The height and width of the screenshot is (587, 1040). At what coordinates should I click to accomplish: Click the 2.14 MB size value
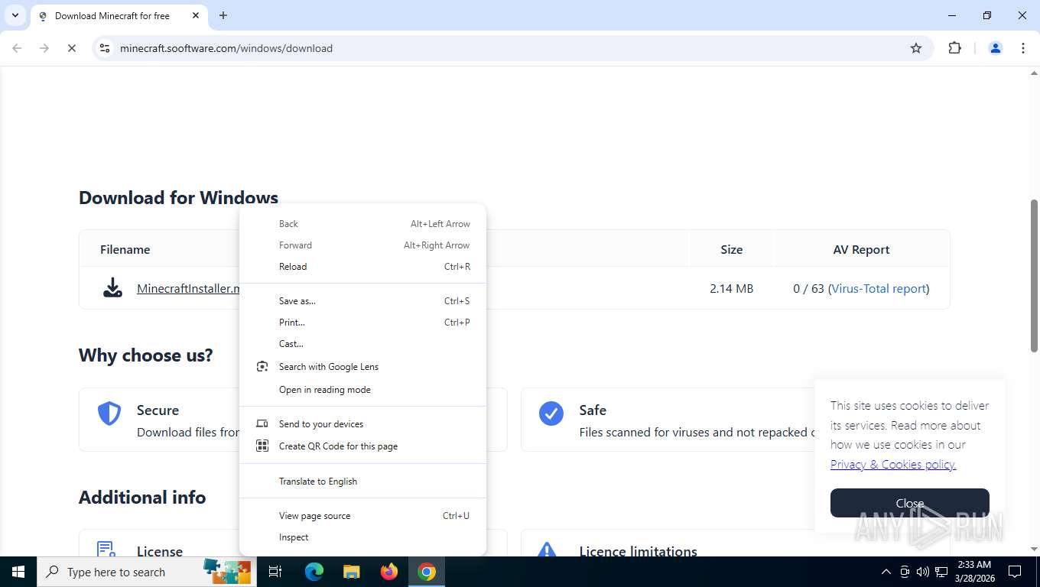coord(731,288)
